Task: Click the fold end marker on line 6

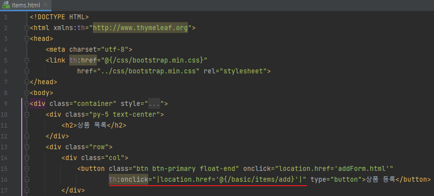Action: coord(27,71)
